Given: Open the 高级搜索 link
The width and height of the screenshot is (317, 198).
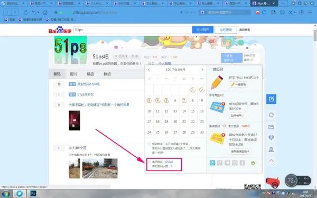Looking at the screenshot, I should coord(245,30).
